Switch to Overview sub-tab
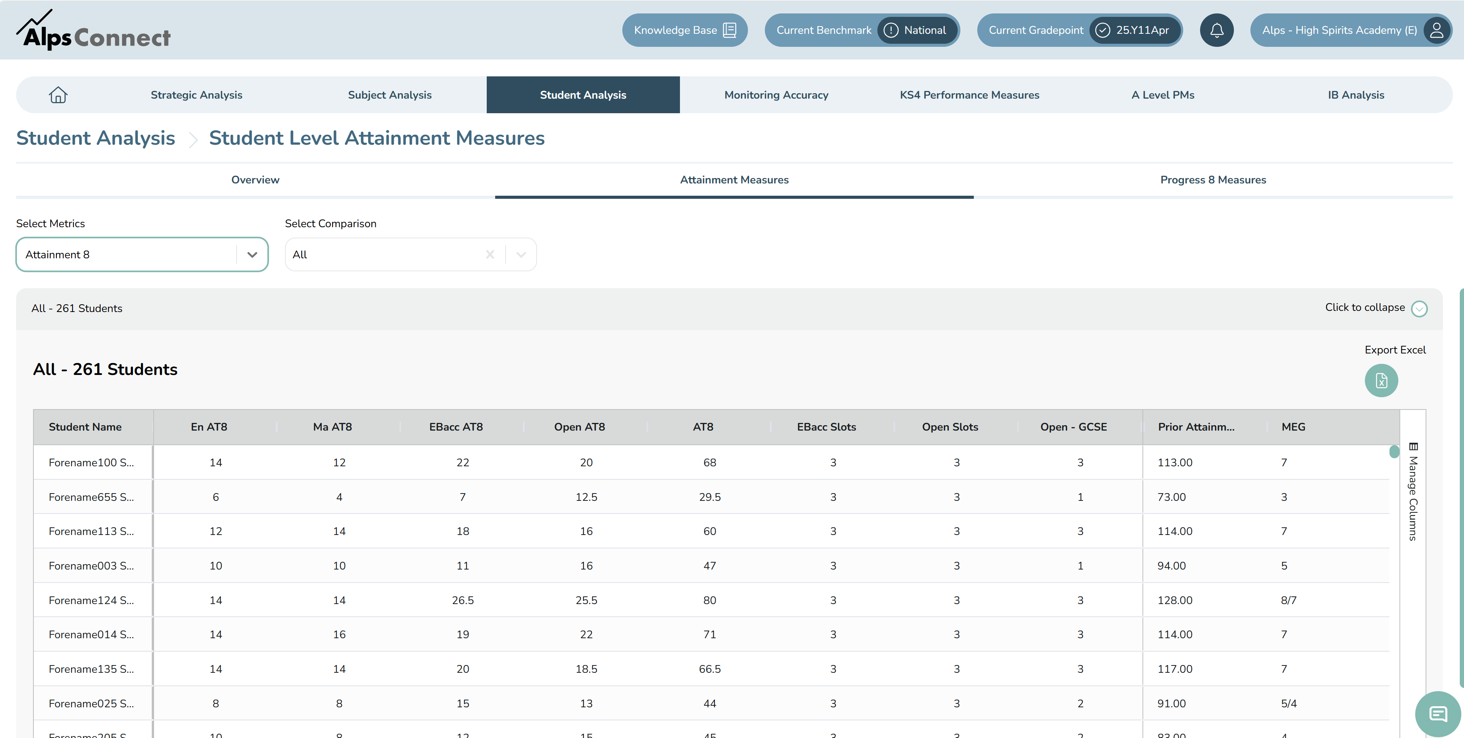Viewport: 1464px width, 738px height. pos(255,180)
